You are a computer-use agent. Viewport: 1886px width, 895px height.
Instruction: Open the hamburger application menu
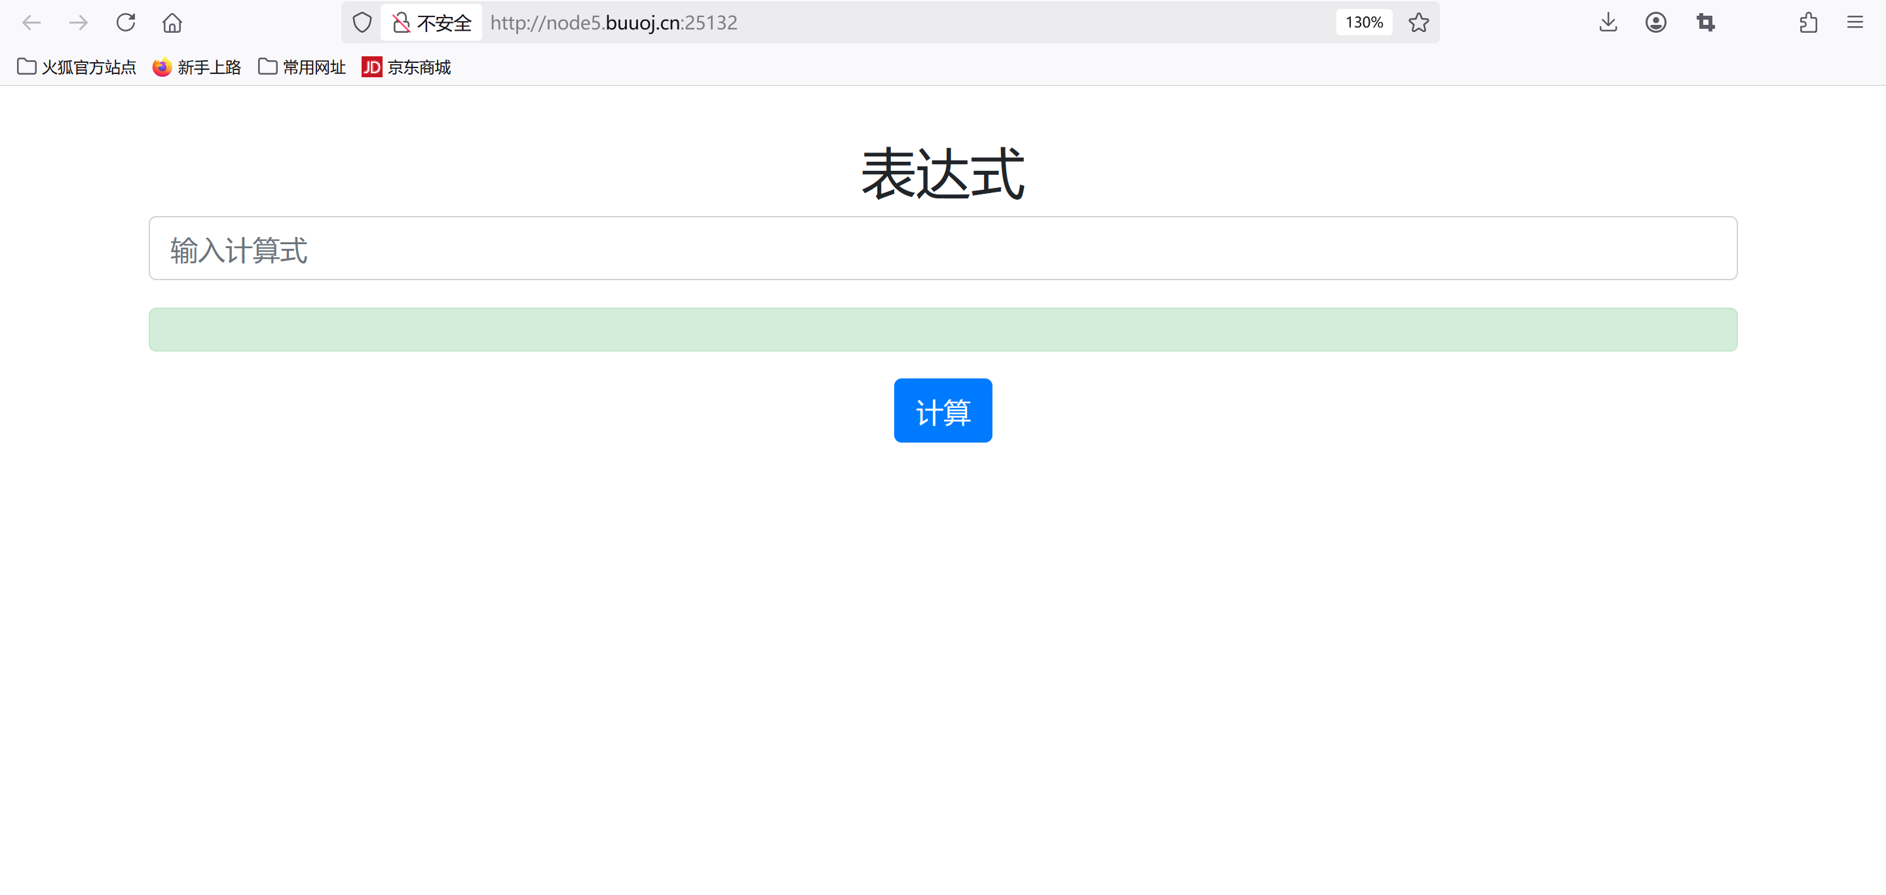(x=1855, y=23)
